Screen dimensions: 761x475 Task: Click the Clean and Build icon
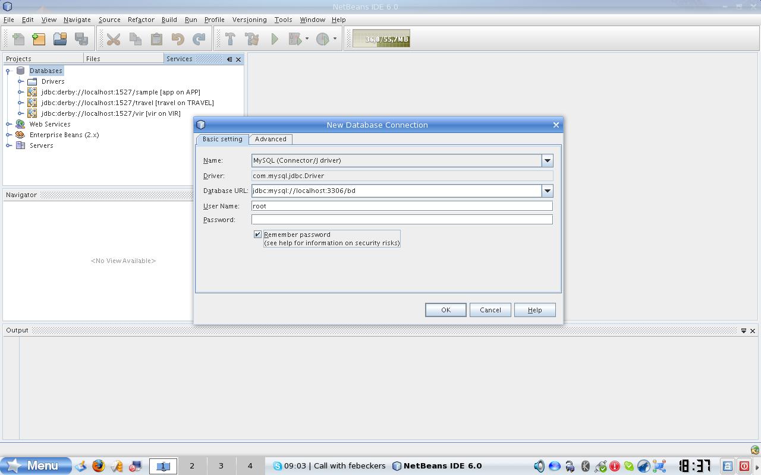pyautogui.click(x=252, y=39)
